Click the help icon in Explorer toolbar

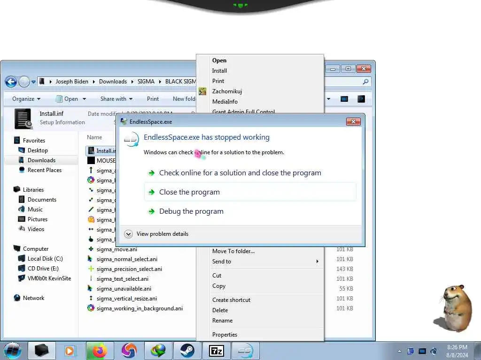click(x=361, y=99)
